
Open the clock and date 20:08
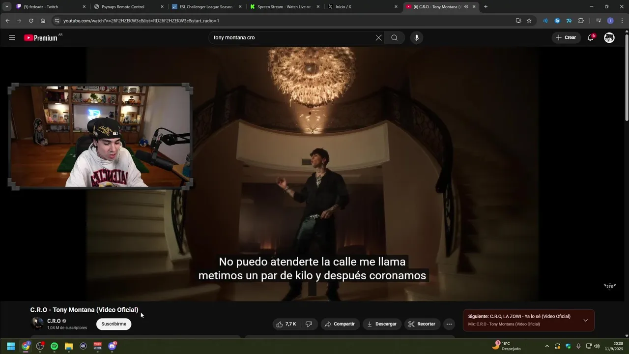pos(614,346)
